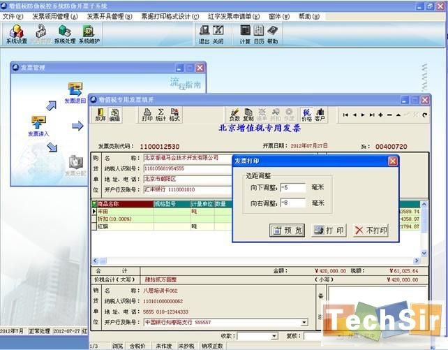
Task: Go to last record navigation arrow
Action: click(372, 115)
